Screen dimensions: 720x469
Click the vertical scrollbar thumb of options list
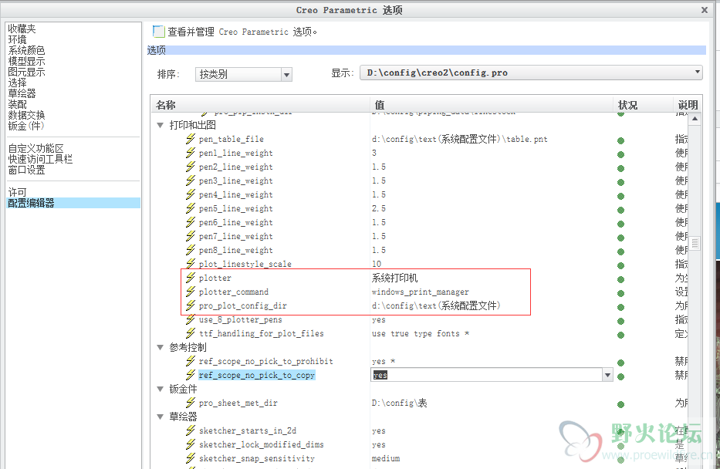(695, 243)
